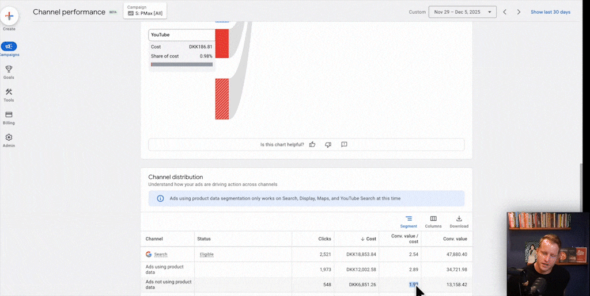Viewport: 590px width, 296px height.
Task: Click the feedback comment flag icon
Action: (344, 144)
